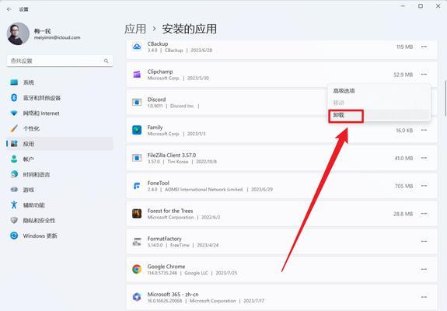447x311 pixels.
Task: Click the FoneTool app name
Action: click(159, 183)
